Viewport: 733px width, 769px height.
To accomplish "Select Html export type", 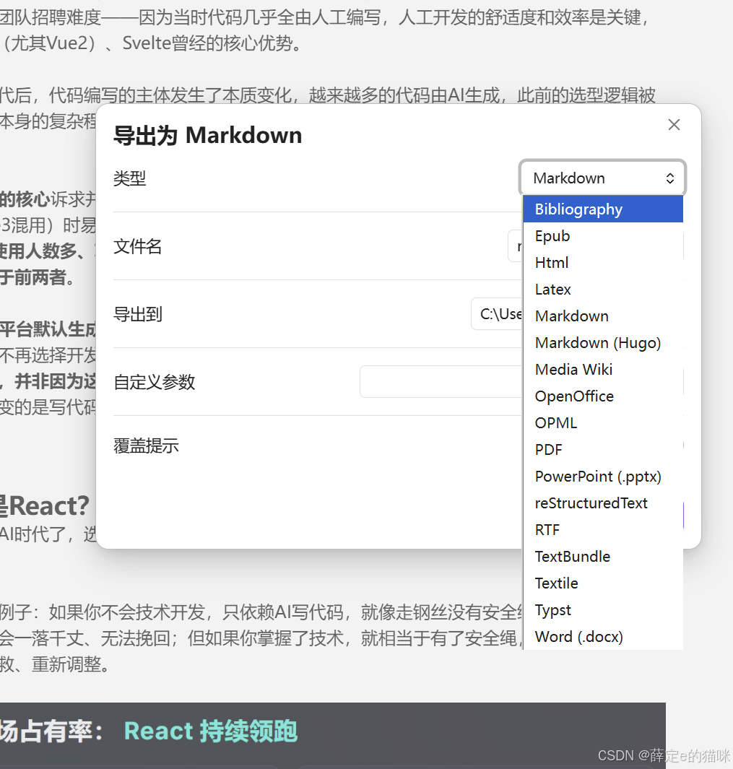I will (603, 262).
